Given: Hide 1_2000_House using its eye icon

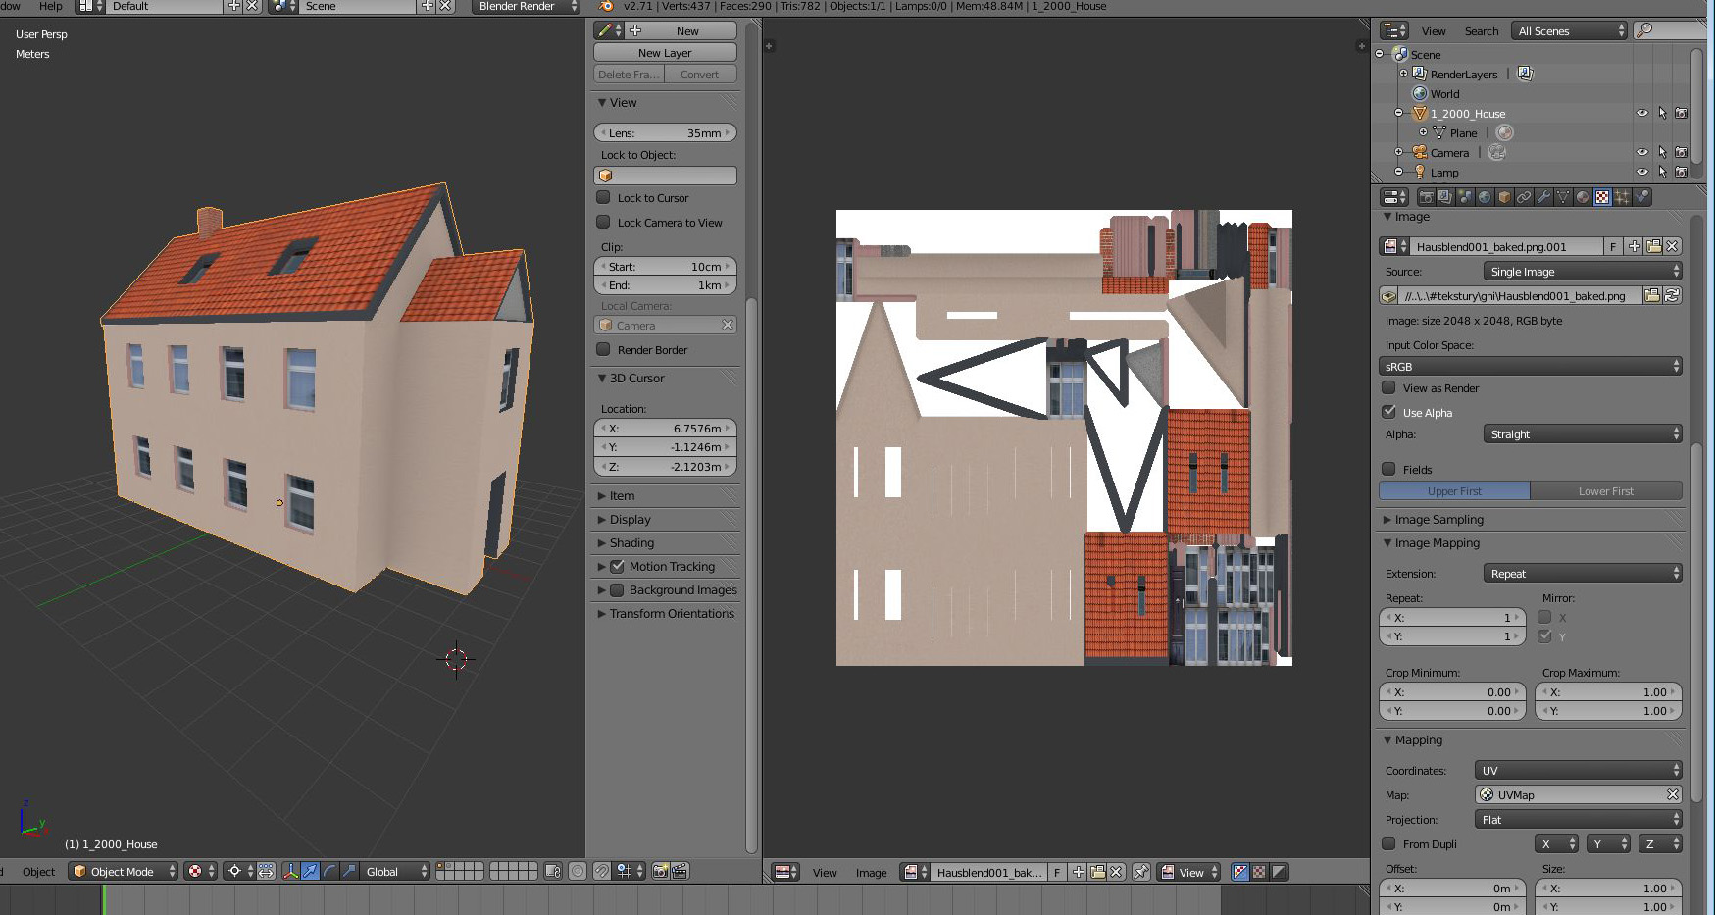Looking at the screenshot, I should point(1641,113).
